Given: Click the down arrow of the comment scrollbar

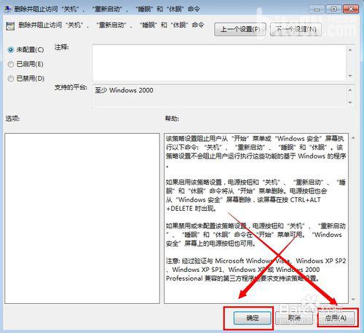Looking at the screenshot, I should pyautogui.click(x=350, y=76).
